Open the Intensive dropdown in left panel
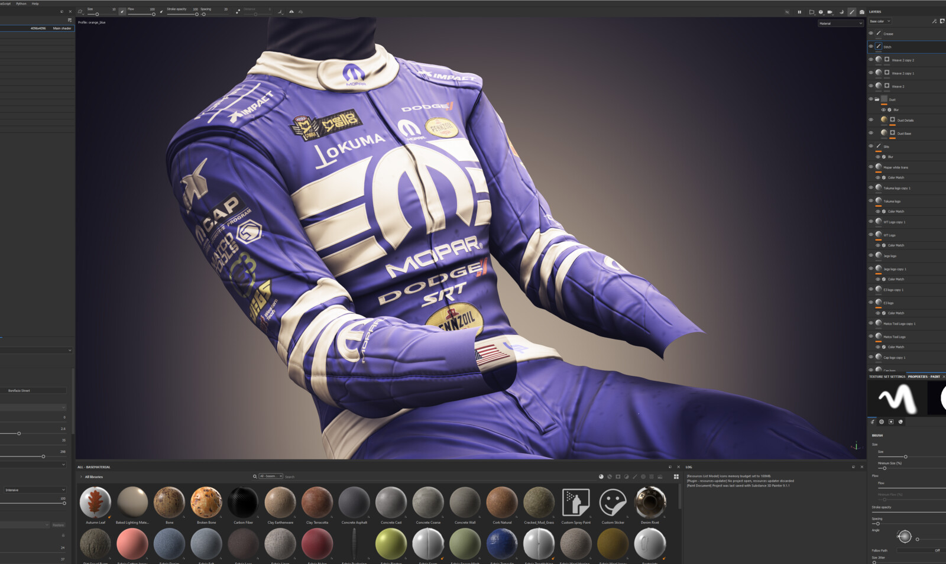The image size is (946, 564). point(34,490)
